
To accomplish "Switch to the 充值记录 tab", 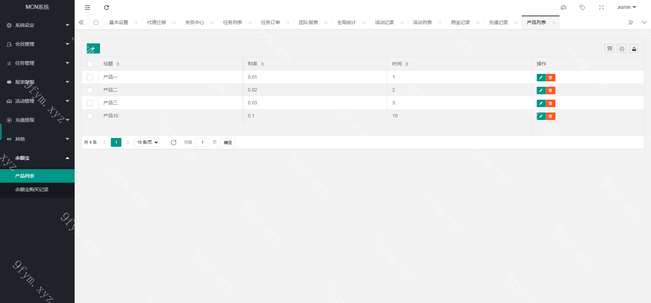I will [498, 22].
